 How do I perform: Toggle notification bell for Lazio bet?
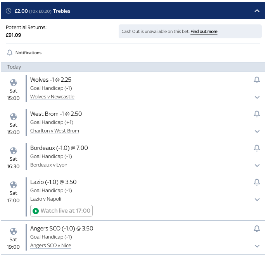tap(257, 182)
